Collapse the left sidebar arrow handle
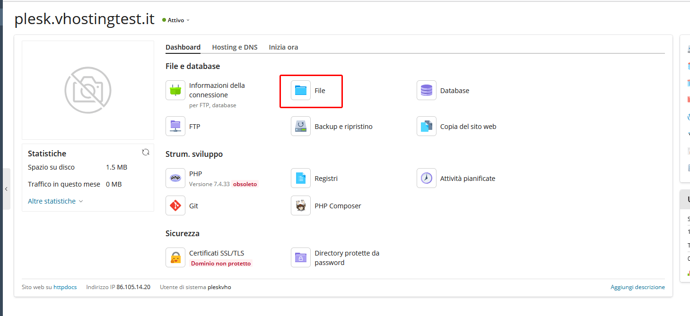Screen dimensions: 690x316 [6, 189]
